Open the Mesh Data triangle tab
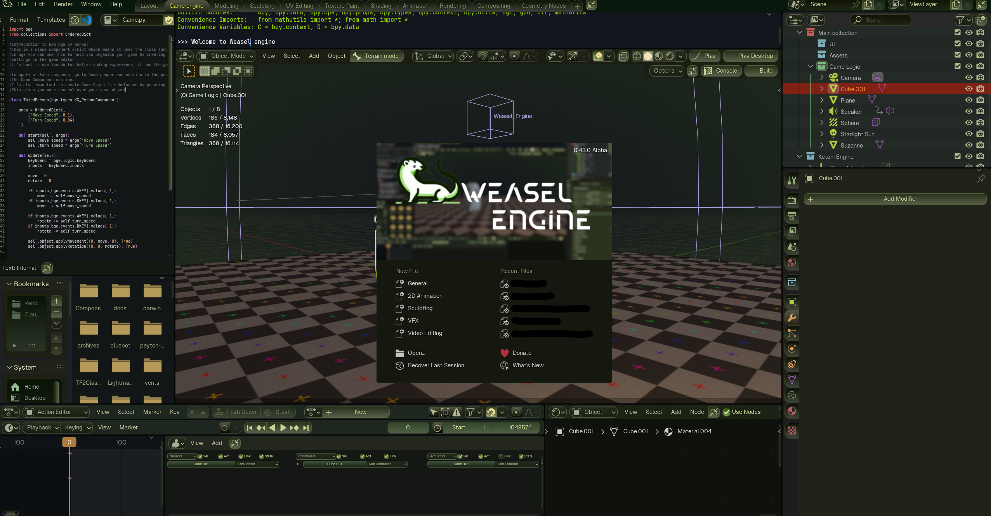Image resolution: width=991 pixels, height=516 pixels. [x=792, y=380]
